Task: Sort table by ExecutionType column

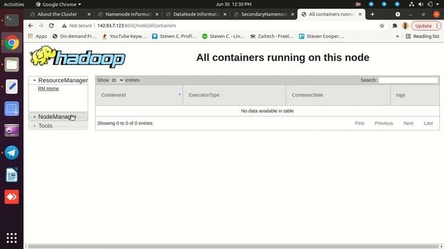Action: [x=234, y=95]
